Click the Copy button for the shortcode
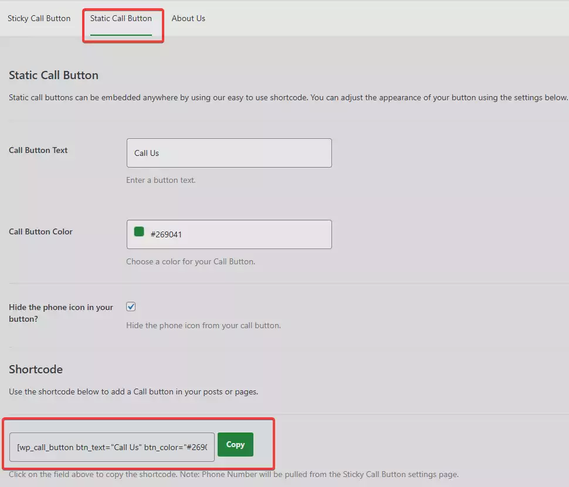 pos(235,444)
